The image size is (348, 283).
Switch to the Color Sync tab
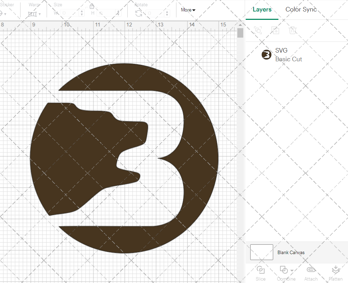pos(301,9)
